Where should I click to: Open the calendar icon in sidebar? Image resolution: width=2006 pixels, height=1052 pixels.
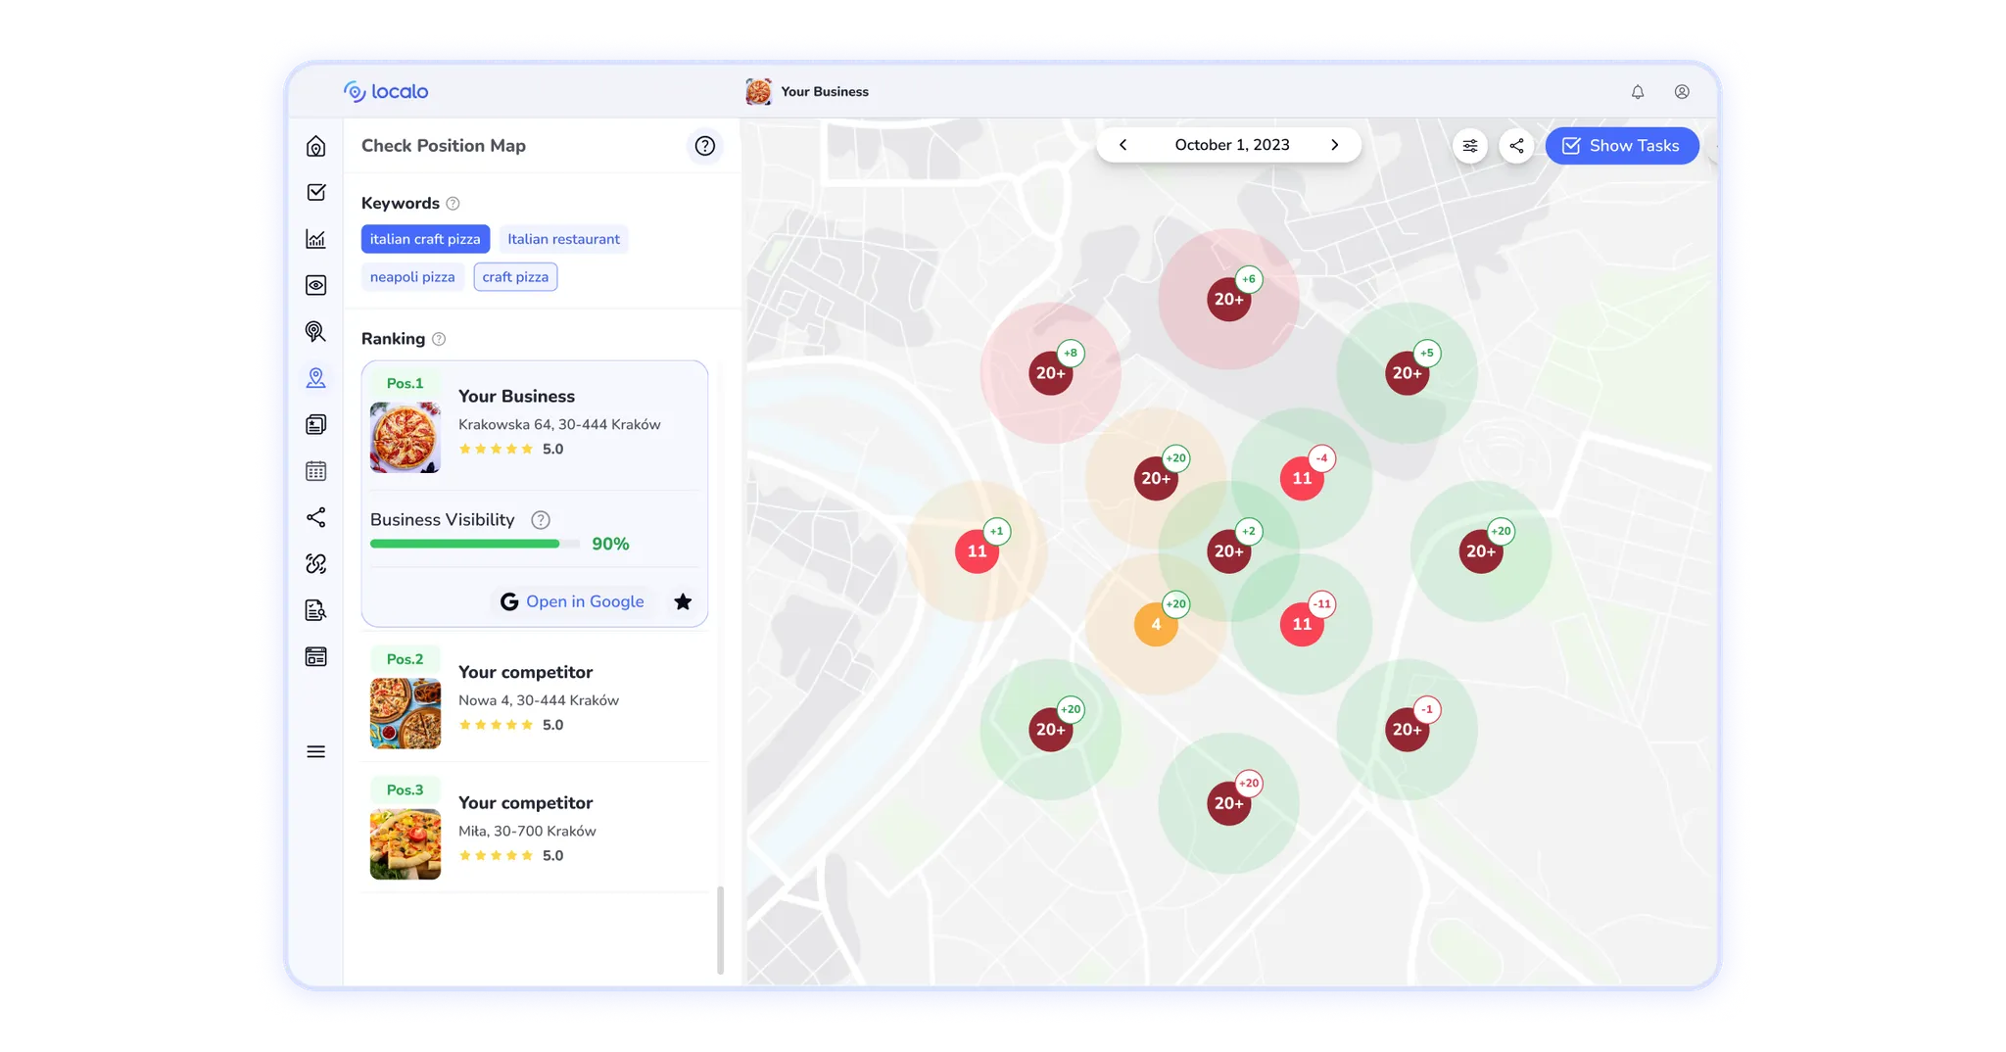315,471
